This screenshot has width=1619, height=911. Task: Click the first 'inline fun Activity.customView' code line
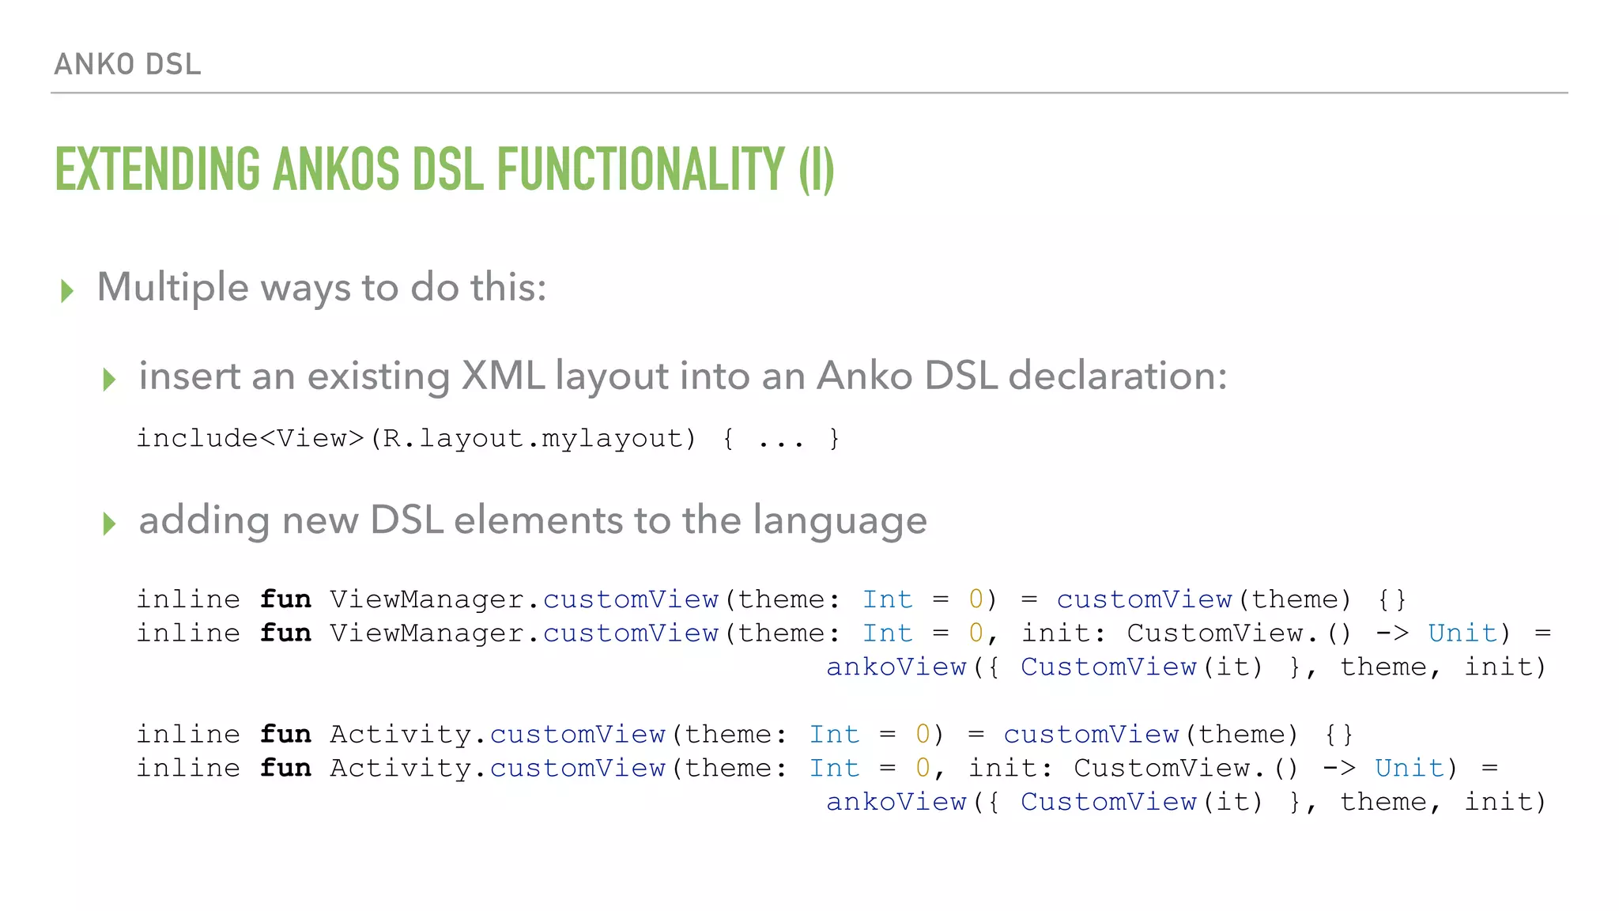tap(745, 735)
